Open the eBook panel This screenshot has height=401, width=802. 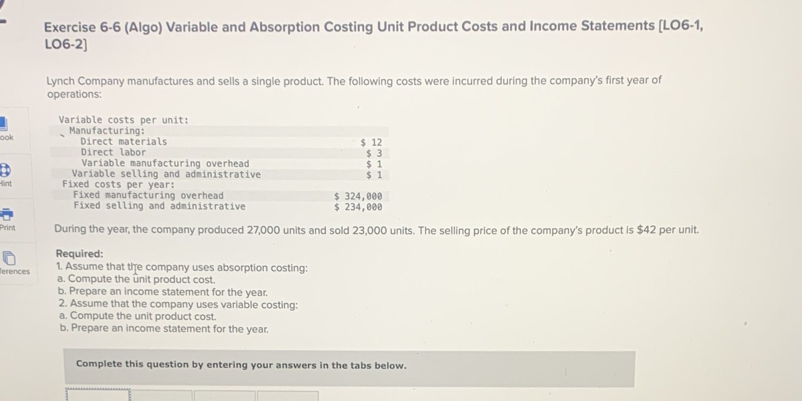[x=5, y=123]
